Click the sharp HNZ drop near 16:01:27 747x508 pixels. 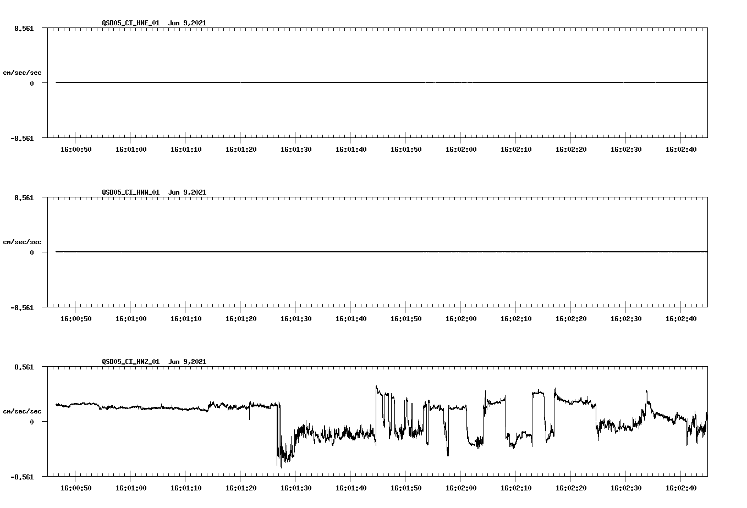(x=278, y=434)
